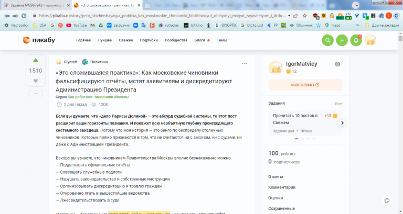Click the page URL address field
The width and height of the screenshot is (403, 214).
click(162, 16)
